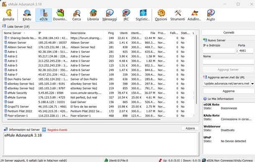Open the KAdu network view
255x162 pixels.
click(27, 15)
